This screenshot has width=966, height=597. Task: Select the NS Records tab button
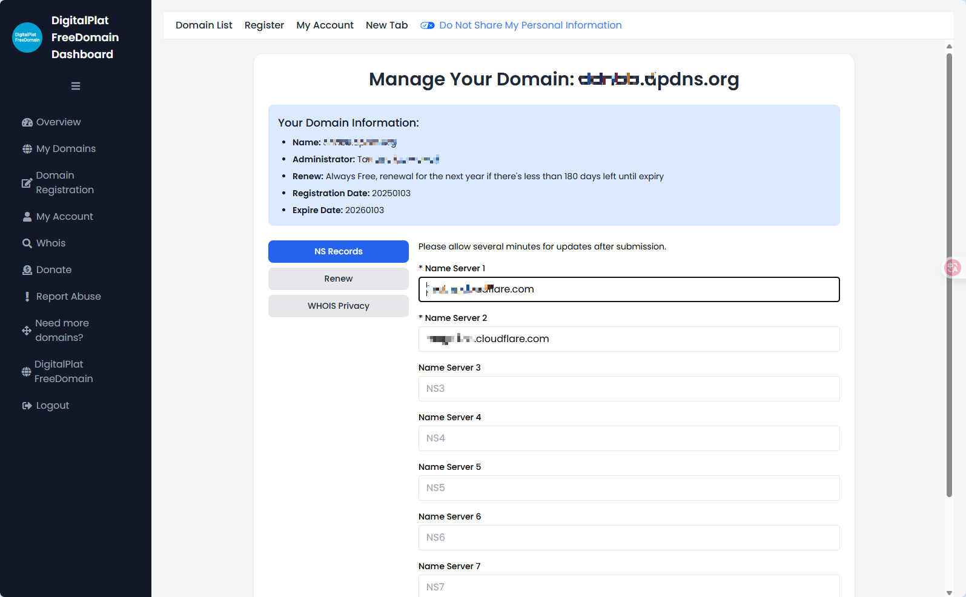(x=339, y=251)
